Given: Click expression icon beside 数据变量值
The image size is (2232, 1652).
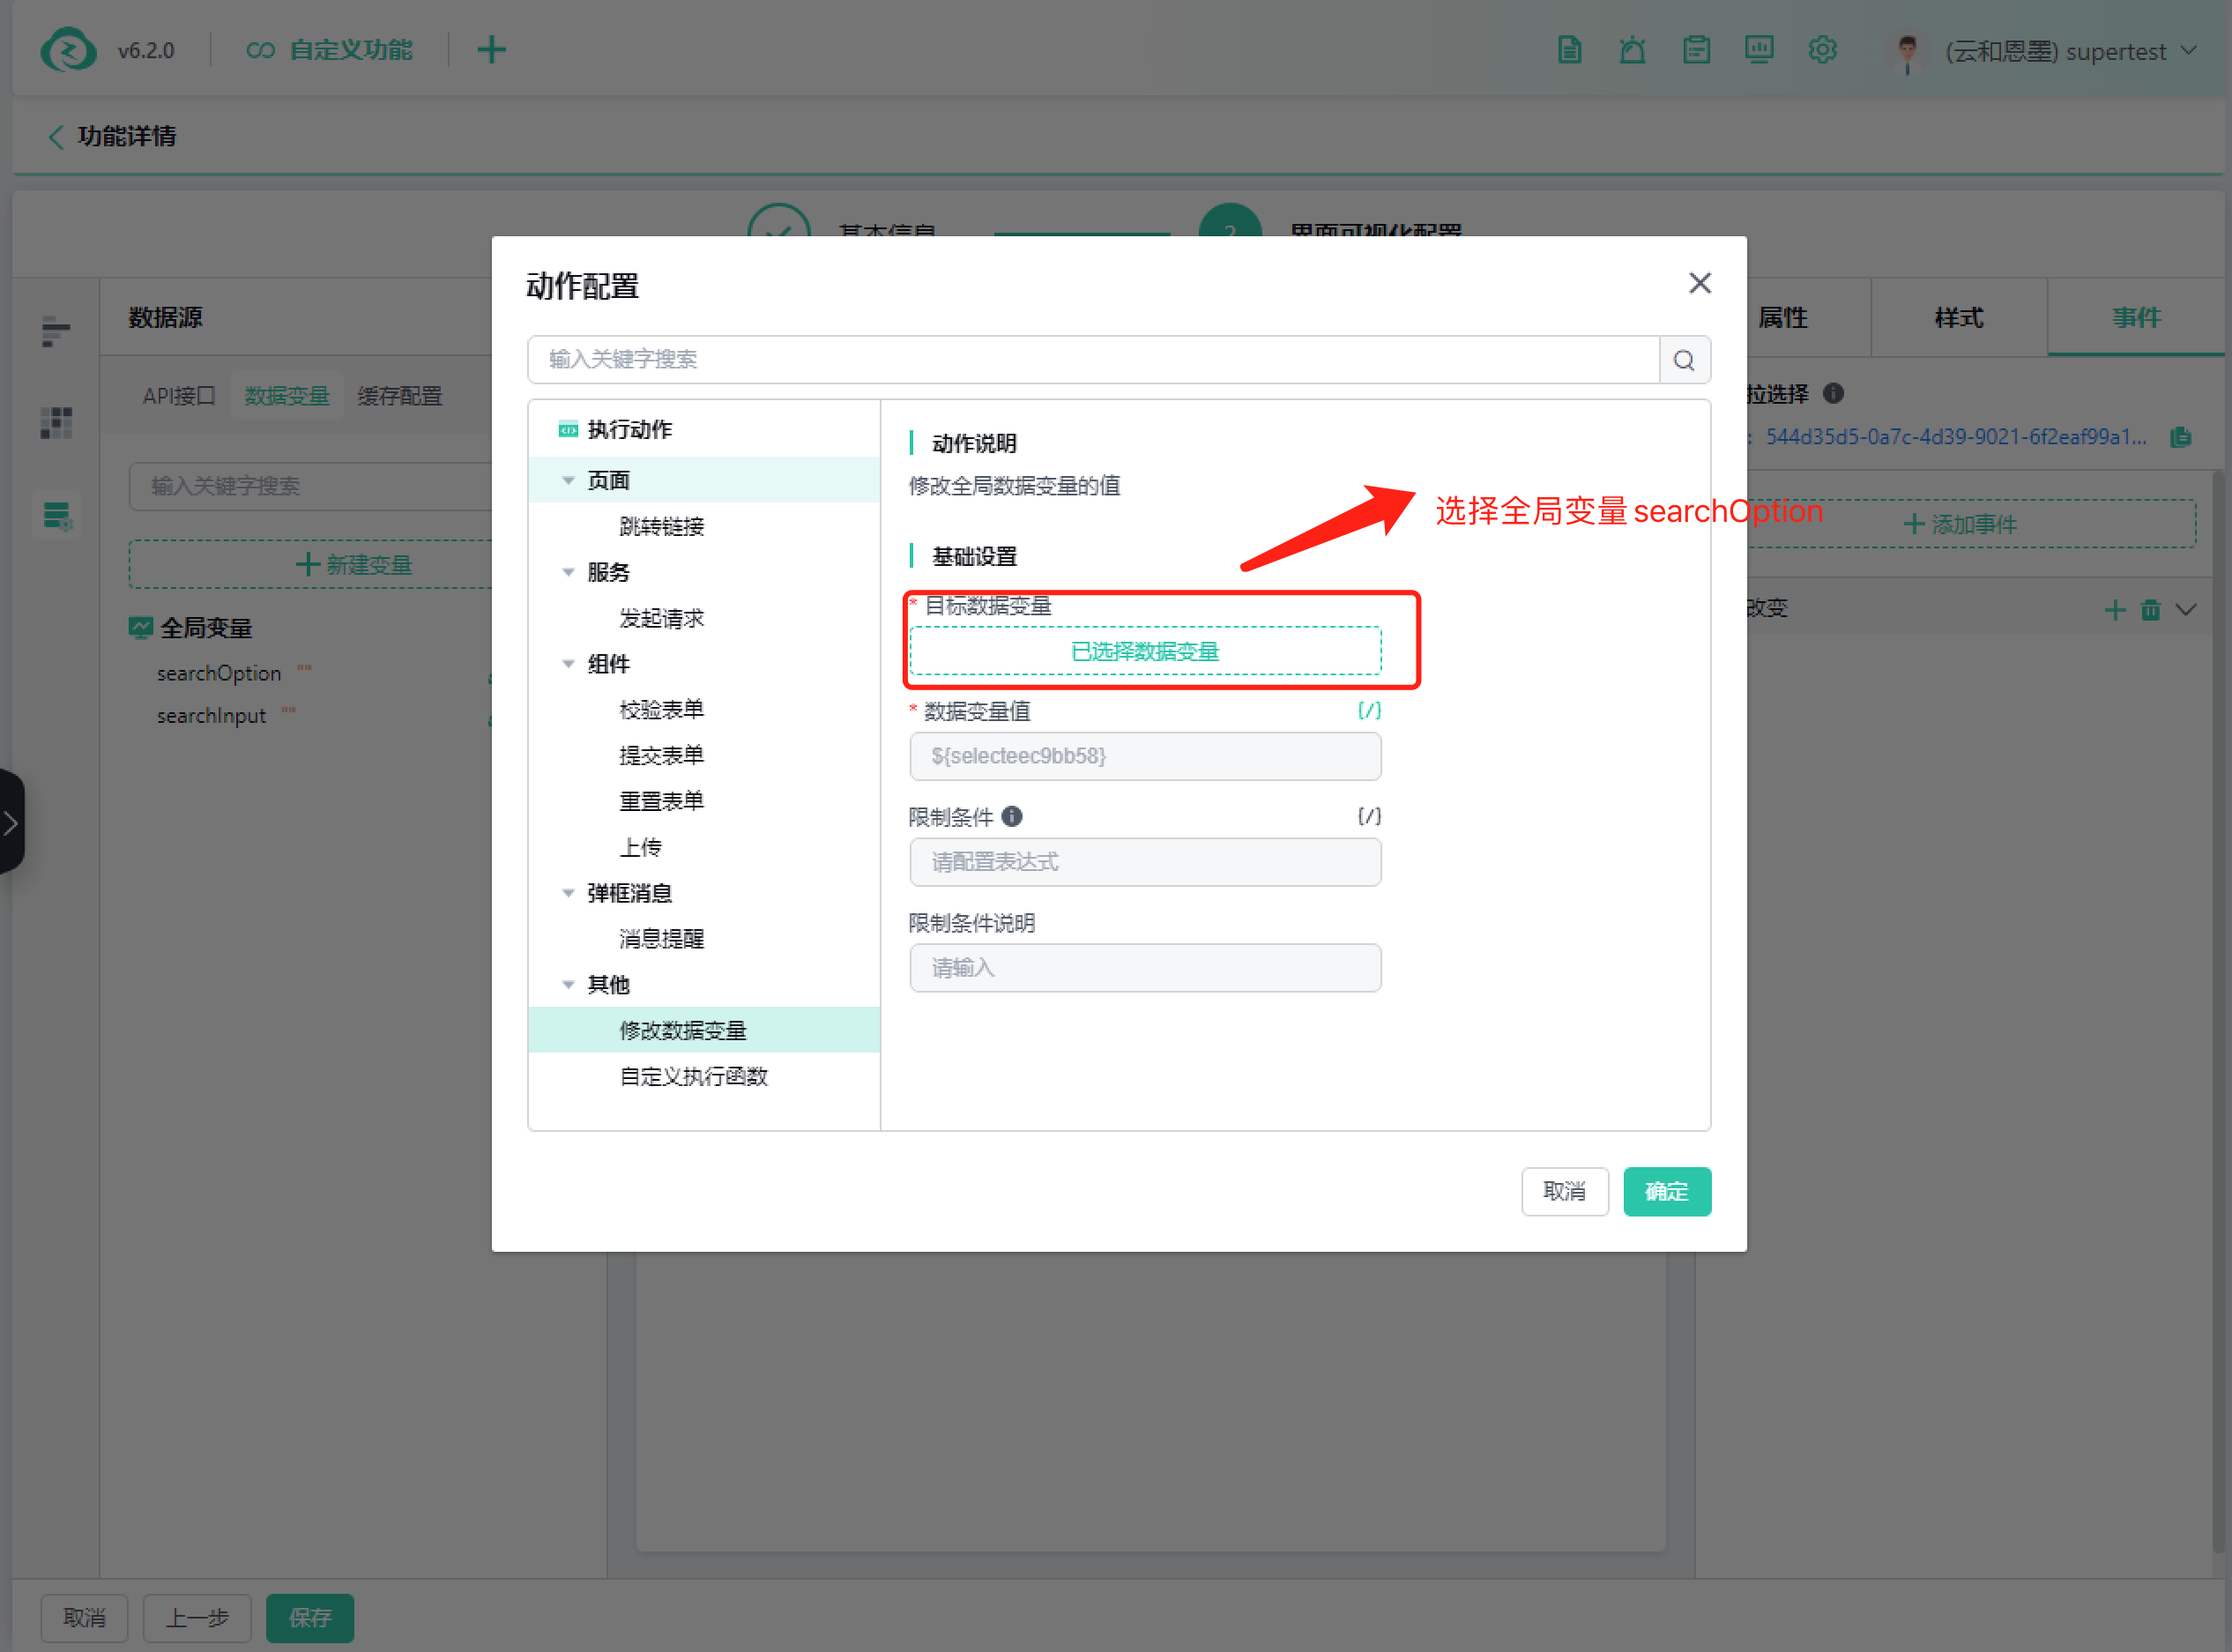Looking at the screenshot, I should [1369, 710].
